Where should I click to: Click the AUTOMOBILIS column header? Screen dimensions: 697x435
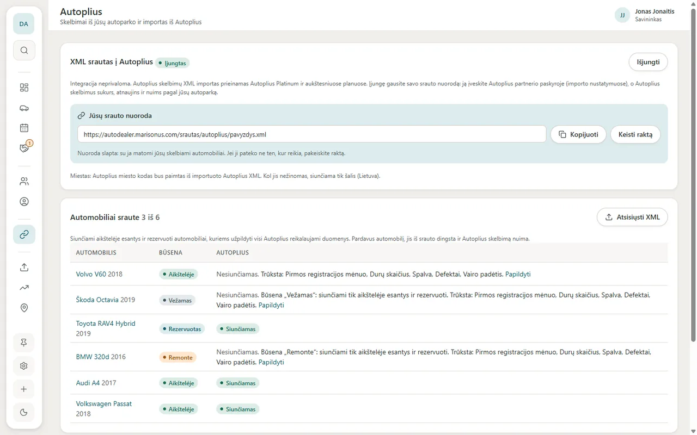[96, 253]
